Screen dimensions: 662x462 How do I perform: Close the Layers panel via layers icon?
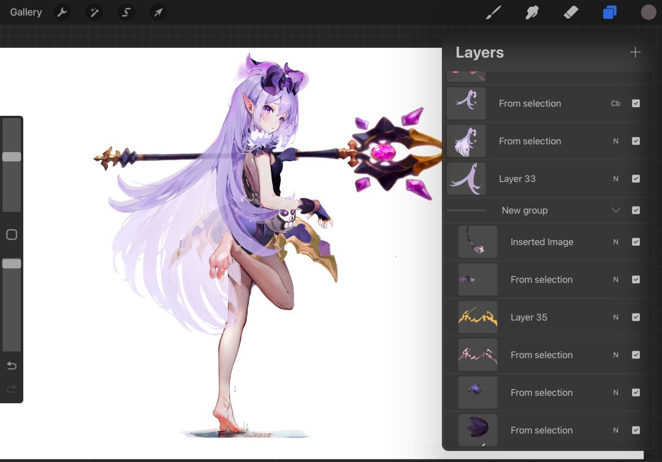pyautogui.click(x=610, y=12)
